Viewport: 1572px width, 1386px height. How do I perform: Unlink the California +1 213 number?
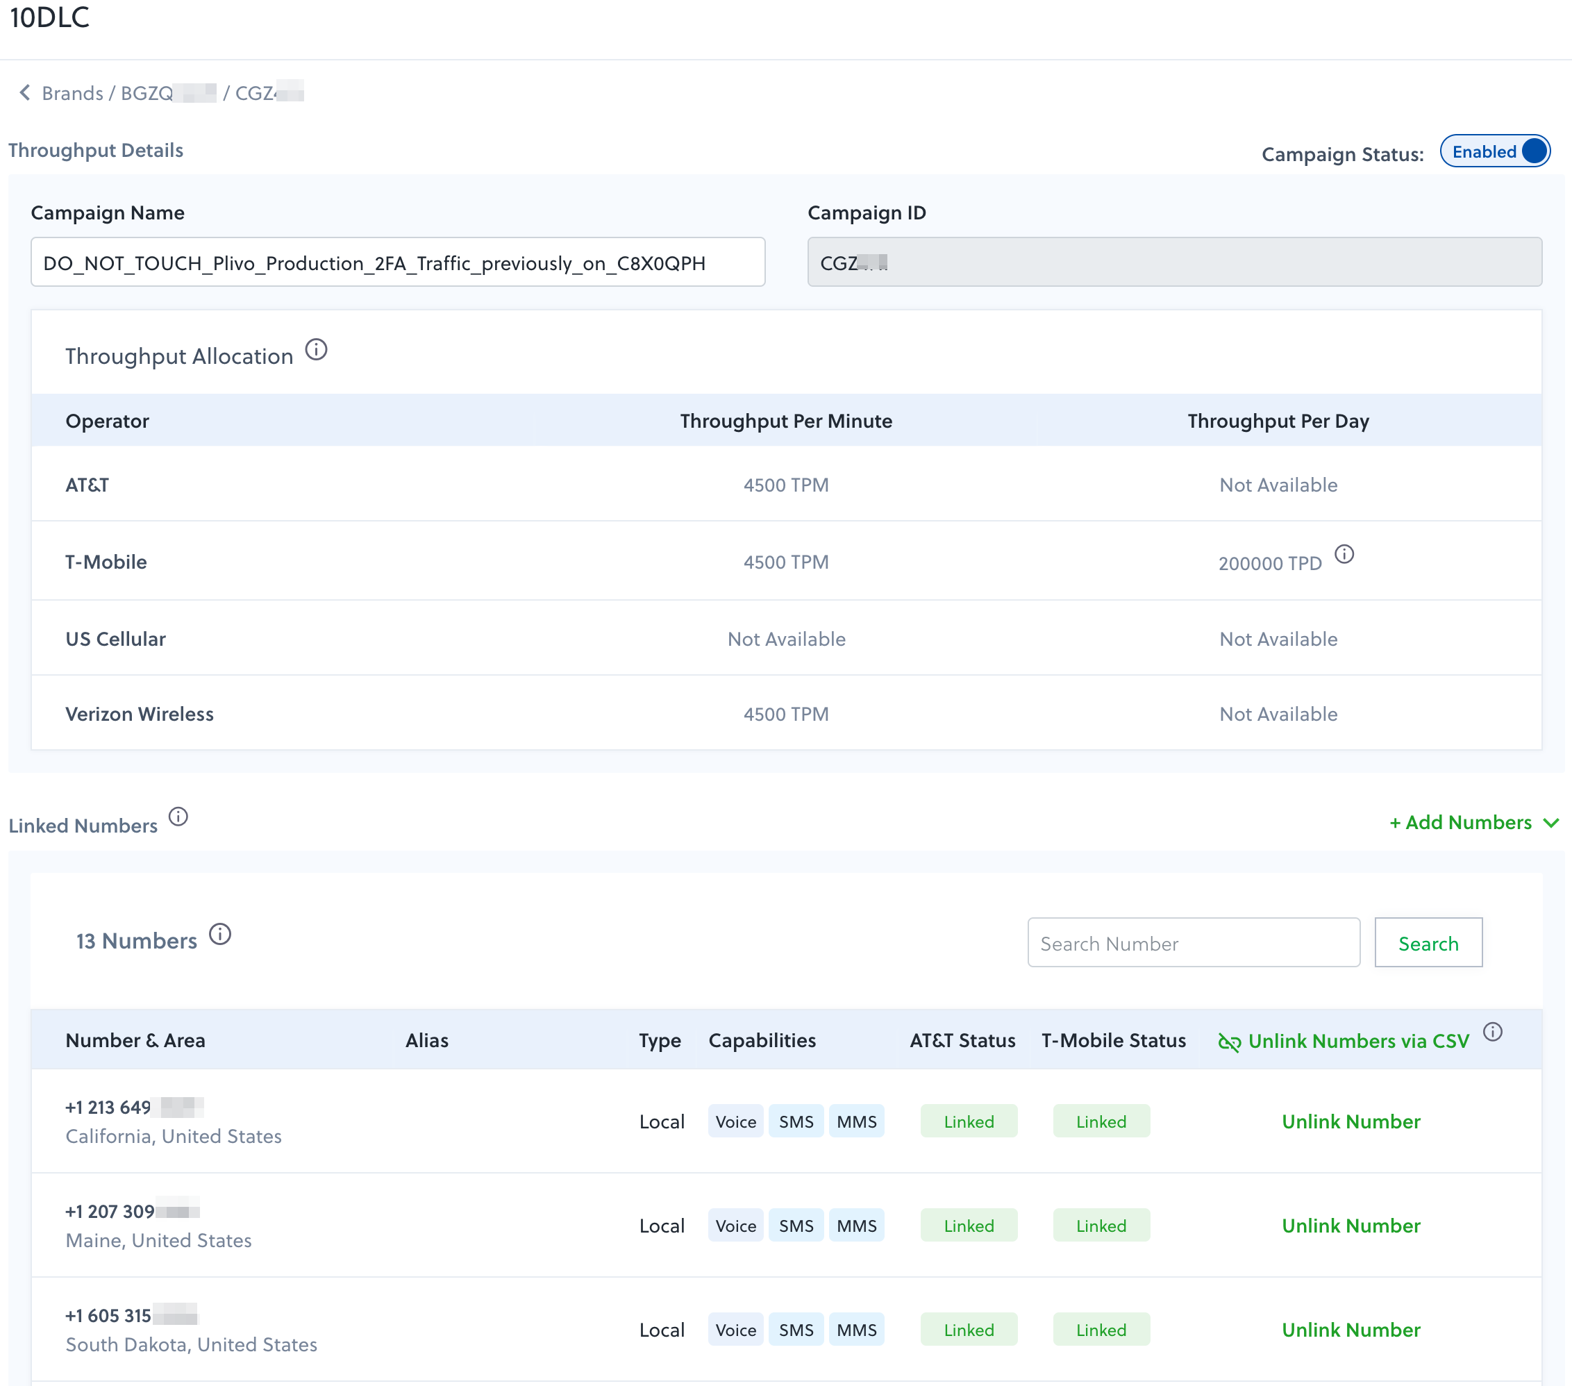(x=1351, y=1121)
